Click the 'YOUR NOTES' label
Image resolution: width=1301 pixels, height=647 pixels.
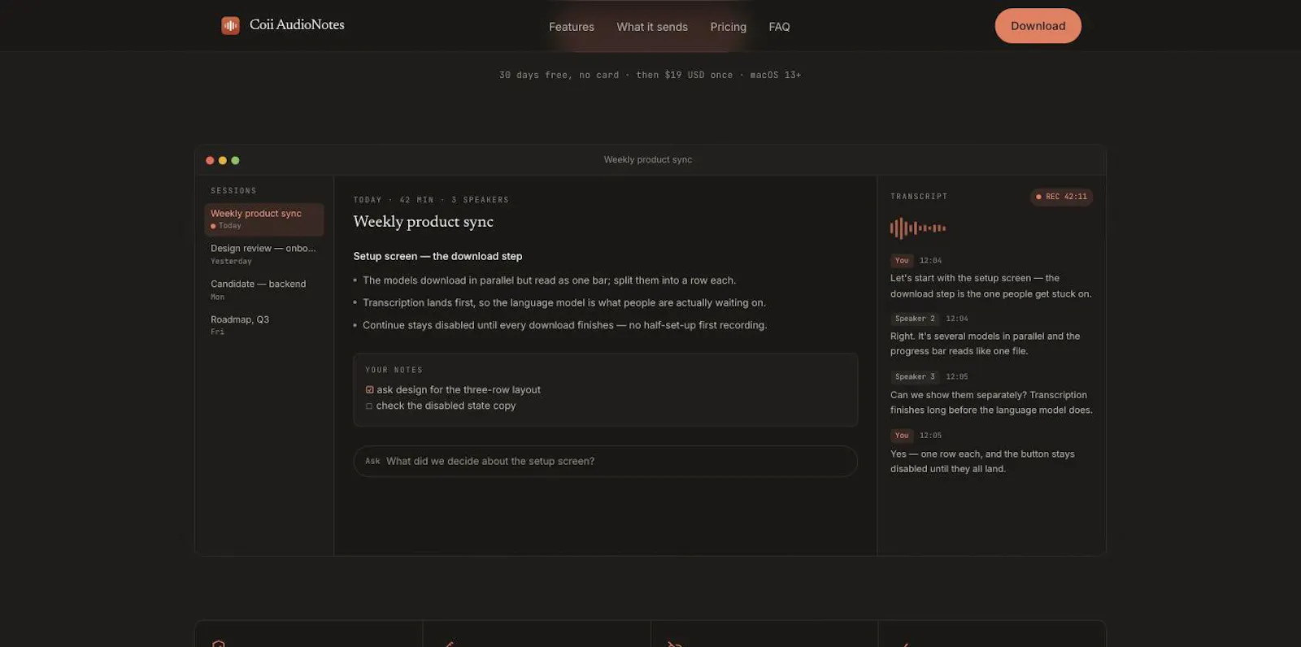point(394,370)
